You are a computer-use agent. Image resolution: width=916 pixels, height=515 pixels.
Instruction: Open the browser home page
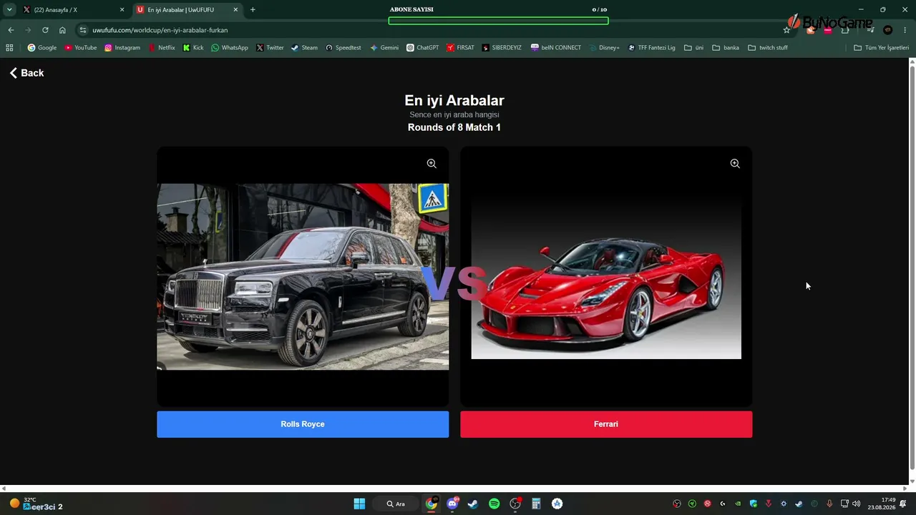(x=62, y=30)
